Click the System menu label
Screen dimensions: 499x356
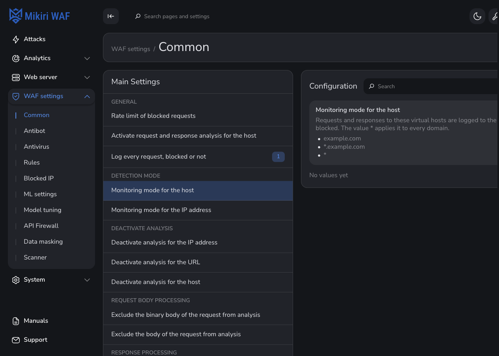click(x=34, y=280)
